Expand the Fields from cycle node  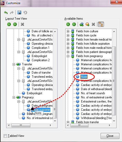[x=68, y=35]
